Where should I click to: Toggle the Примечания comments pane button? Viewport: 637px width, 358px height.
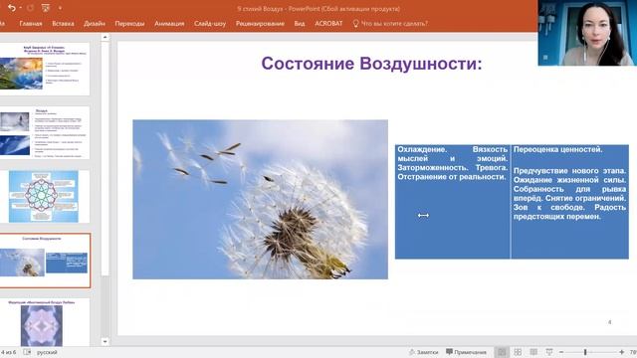pos(466,352)
